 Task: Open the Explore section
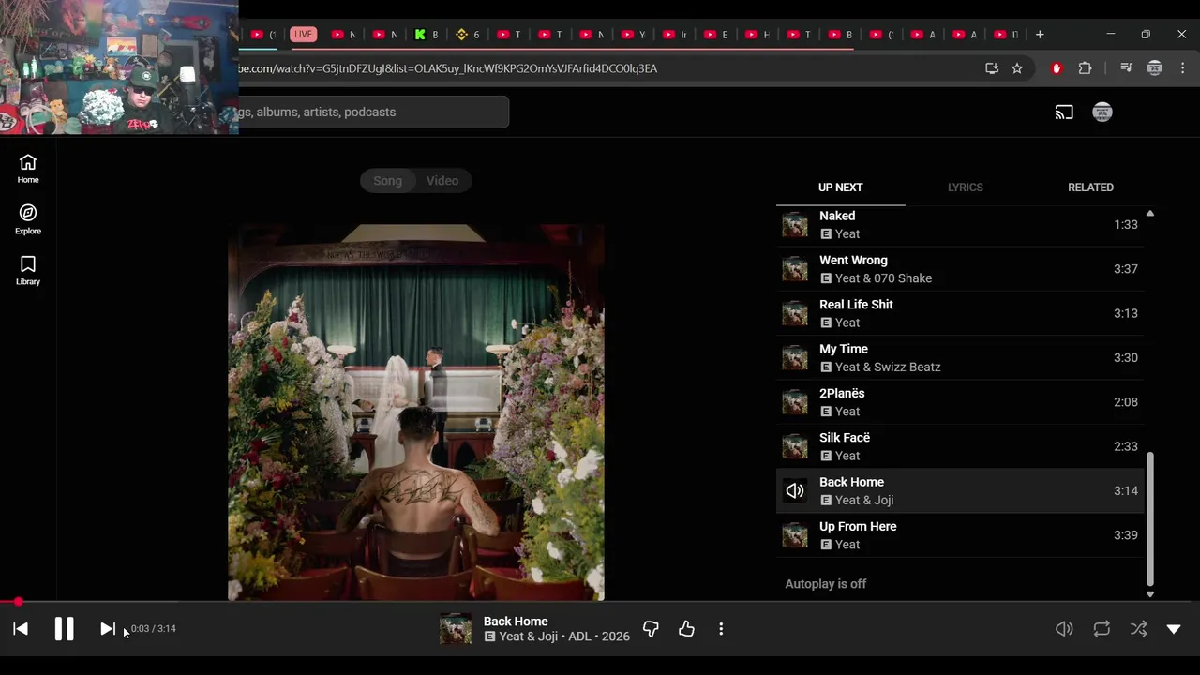(28, 219)
